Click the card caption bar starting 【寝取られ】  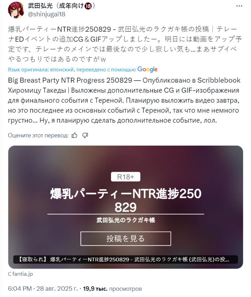click(x=126, y=259)
